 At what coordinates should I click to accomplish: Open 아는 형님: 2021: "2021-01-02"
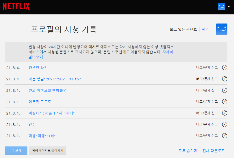pyautogui.click(x=55, y=79)
